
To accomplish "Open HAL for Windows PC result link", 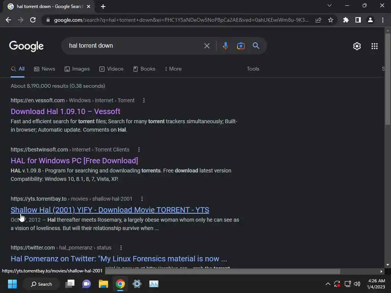I will pos(74,161).
